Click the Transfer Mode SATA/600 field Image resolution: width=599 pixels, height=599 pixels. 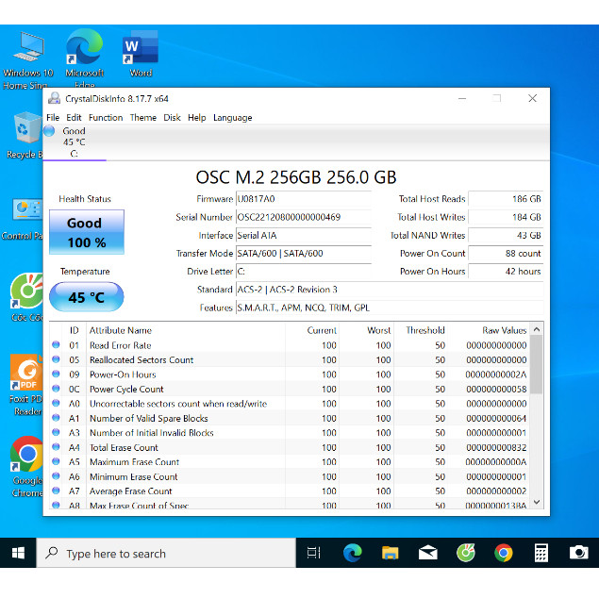point(304,253)
